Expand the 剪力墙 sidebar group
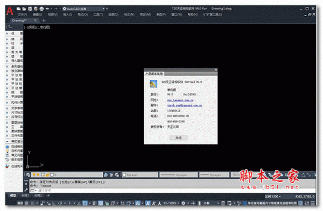 (x=14, y=52)
